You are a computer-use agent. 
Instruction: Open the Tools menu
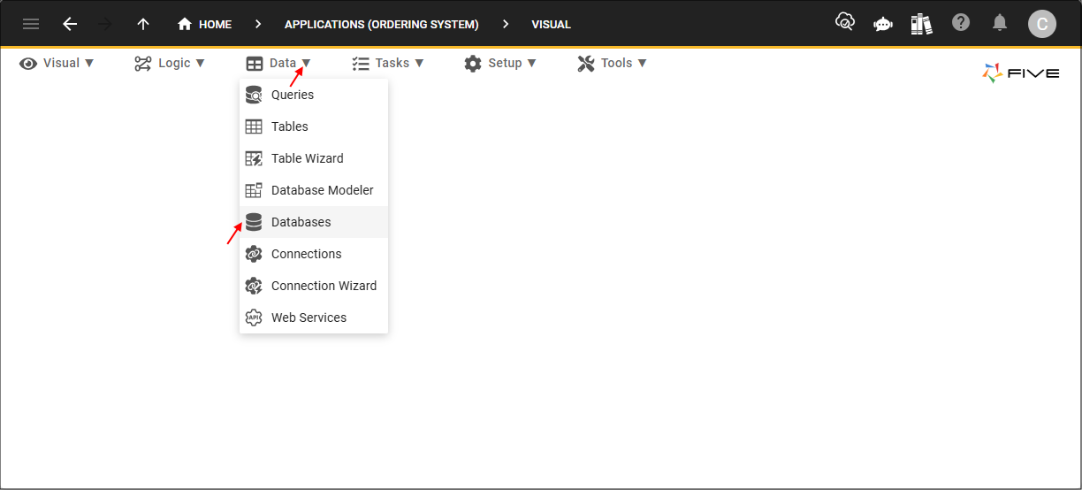click(612, 63)
